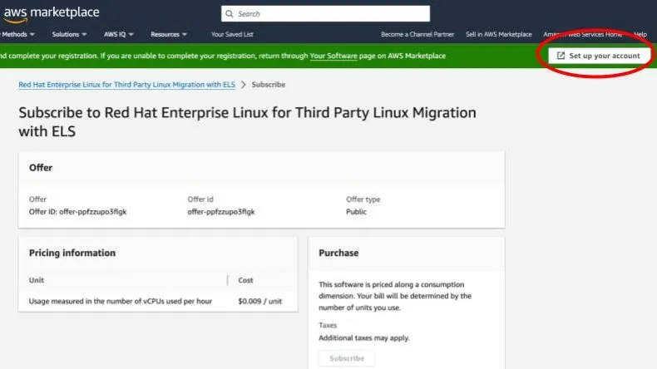Click the Public offer type value
Screen dimensions: 657x369
click(x=356, y=212)
